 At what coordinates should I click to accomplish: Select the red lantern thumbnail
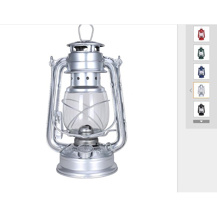201,34
